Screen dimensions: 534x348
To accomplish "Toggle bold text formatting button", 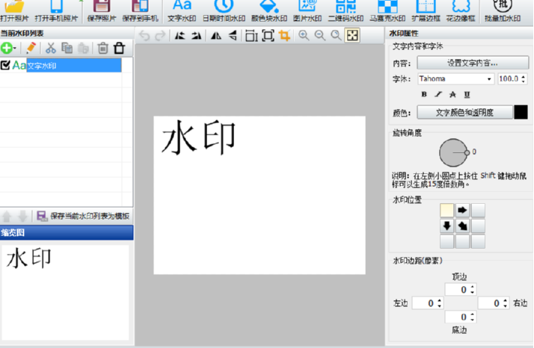I will pyautogui.click(x=424, y=94).
